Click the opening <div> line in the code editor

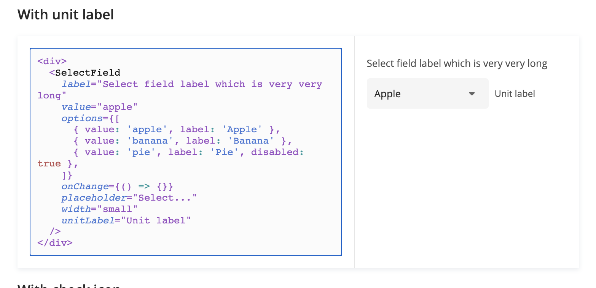52,61
